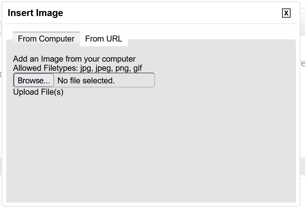This screenshot has width=305, height=207.
Task: Click the word "png" in allowed filetypes
Action: 122,68
